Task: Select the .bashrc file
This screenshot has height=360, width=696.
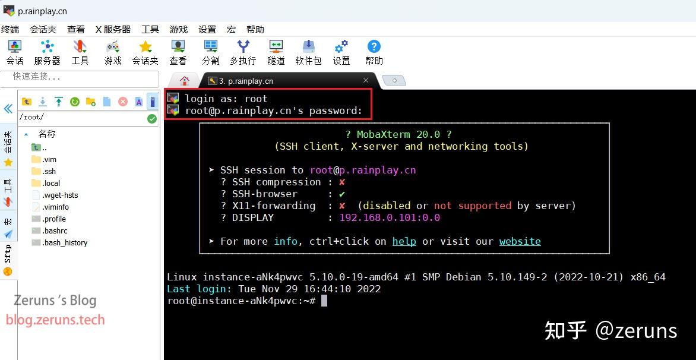Action: click(49, 231)
